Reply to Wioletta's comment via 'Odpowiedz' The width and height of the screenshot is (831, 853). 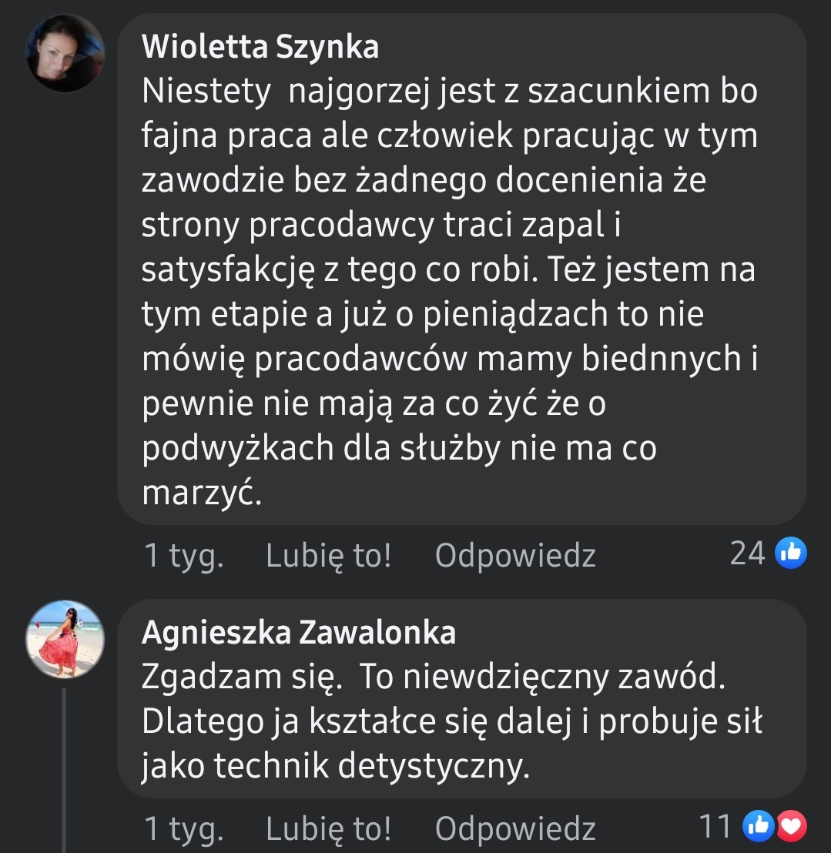515,554
